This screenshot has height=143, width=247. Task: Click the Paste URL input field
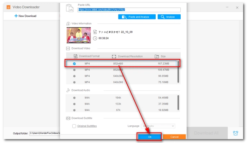129,10
